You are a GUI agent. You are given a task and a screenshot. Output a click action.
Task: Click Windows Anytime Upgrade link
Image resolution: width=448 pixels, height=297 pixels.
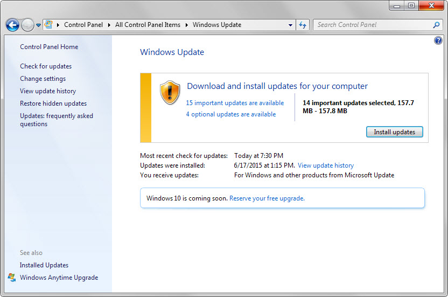59,278
